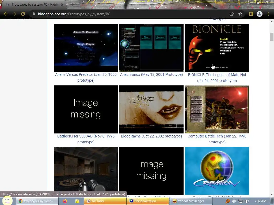
Task: Open Anachronox prototype screenshot thumbnail
Action: 151,48
